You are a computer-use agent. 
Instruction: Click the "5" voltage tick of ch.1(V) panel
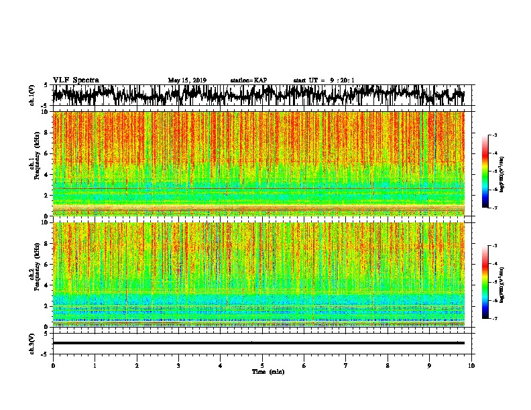(46, 85)
